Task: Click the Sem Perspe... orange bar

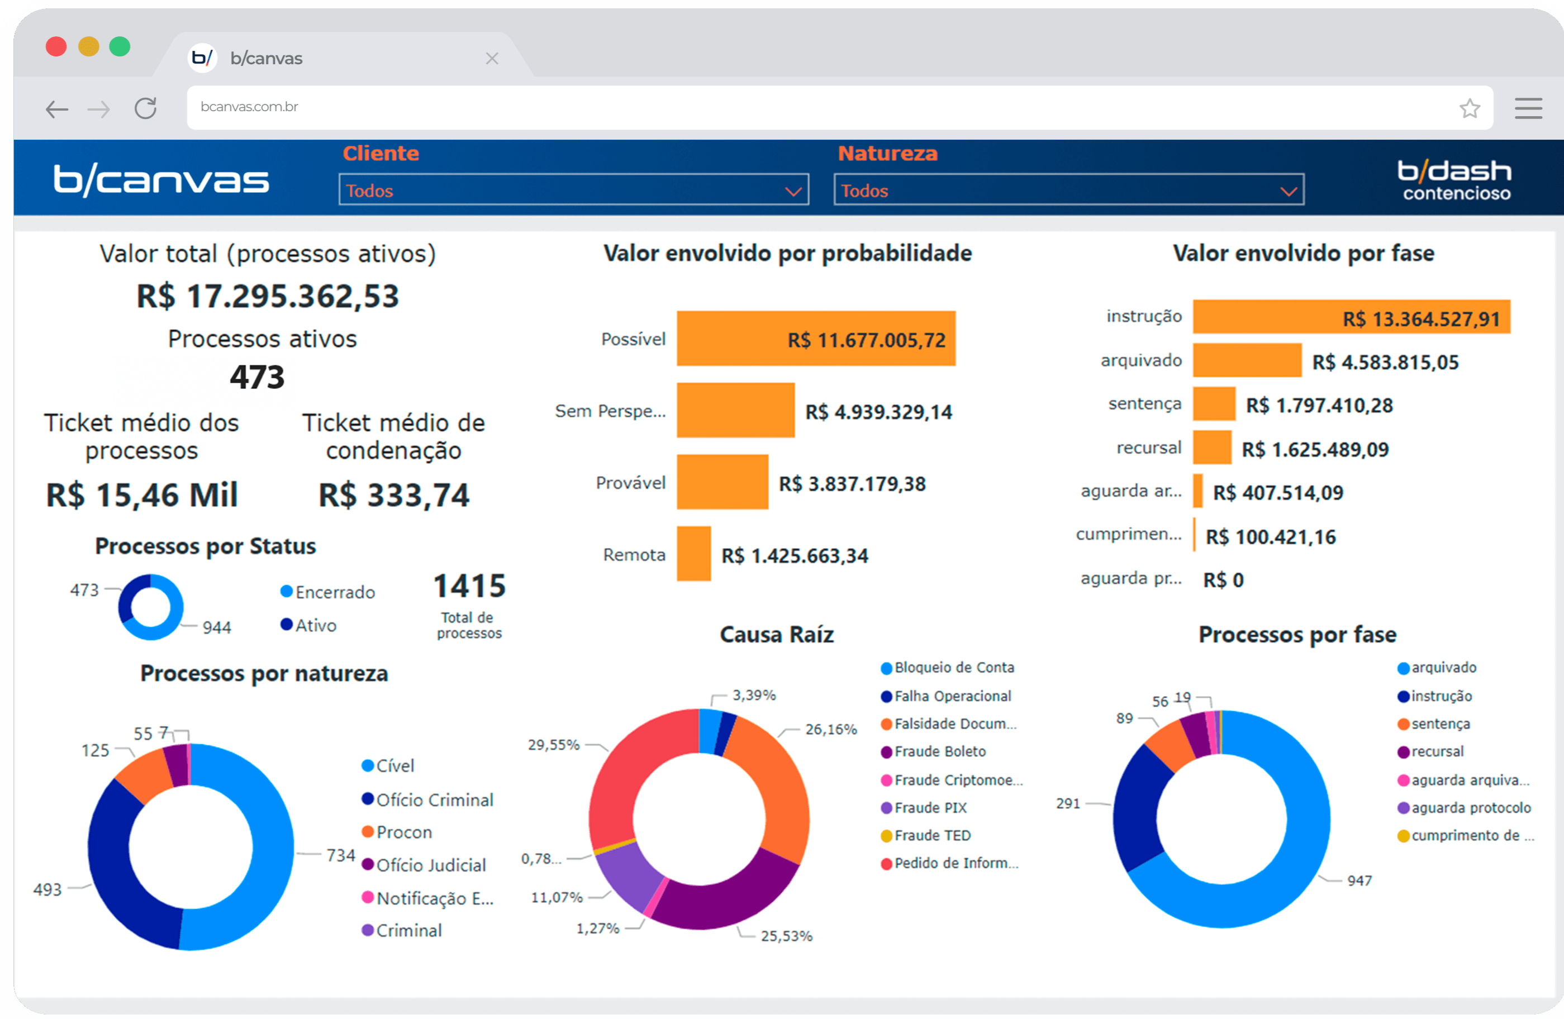Action: 735,410
